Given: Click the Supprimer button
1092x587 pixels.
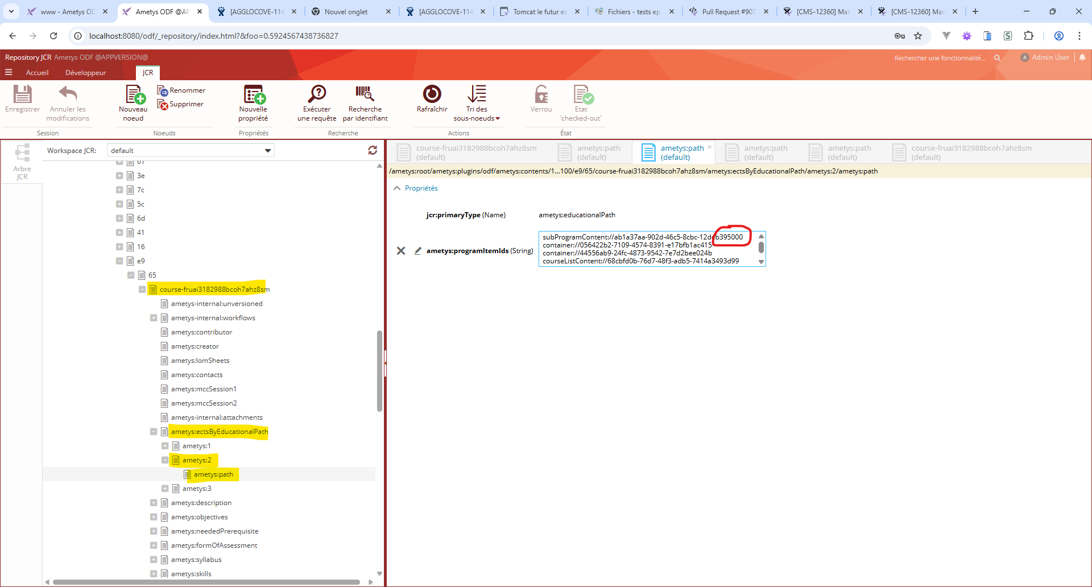Looking at the screenshot, I should (x=181, y=105).
